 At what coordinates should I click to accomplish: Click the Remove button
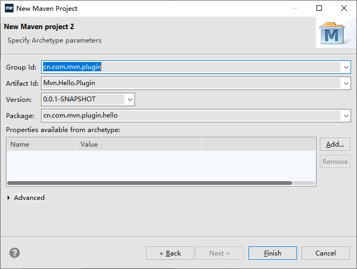coord(335,162)
